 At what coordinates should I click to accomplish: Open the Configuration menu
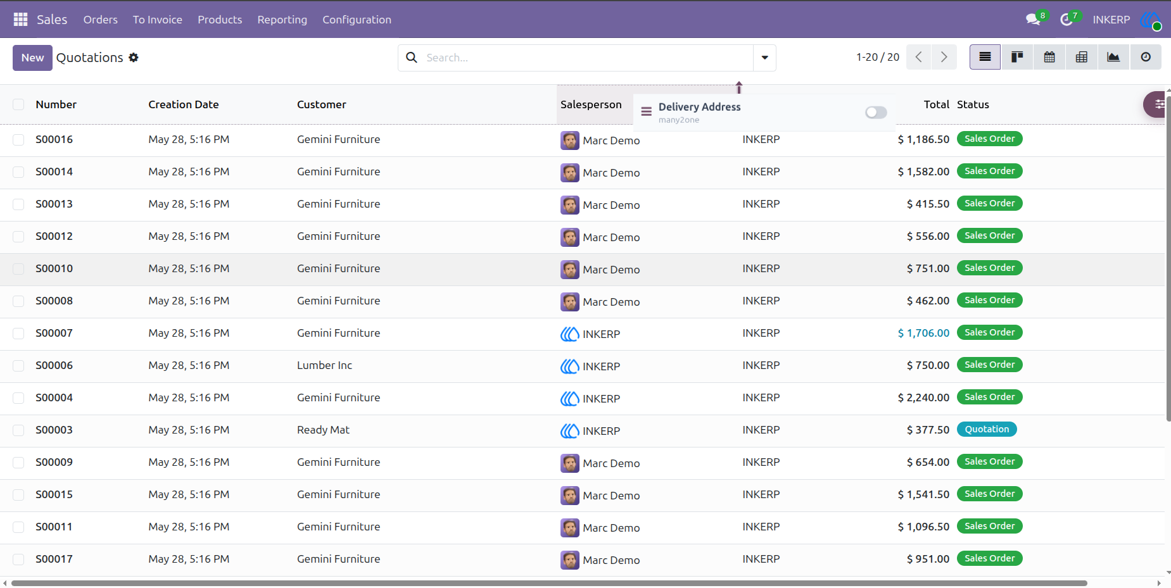357,20
